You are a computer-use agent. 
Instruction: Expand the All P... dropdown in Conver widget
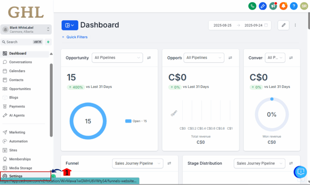point(275,58)
